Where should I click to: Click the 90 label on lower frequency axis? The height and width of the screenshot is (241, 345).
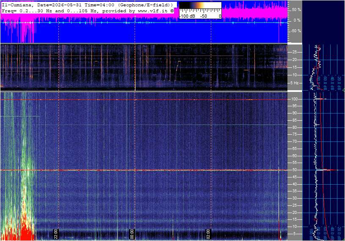294,113
